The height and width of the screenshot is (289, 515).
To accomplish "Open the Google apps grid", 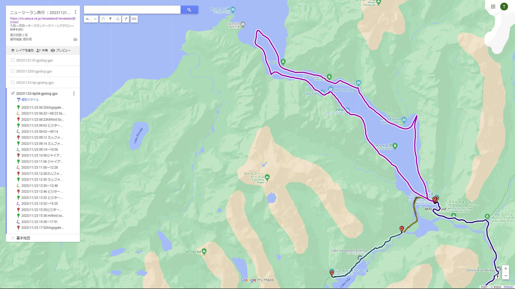I will click(x=493, y=7).
